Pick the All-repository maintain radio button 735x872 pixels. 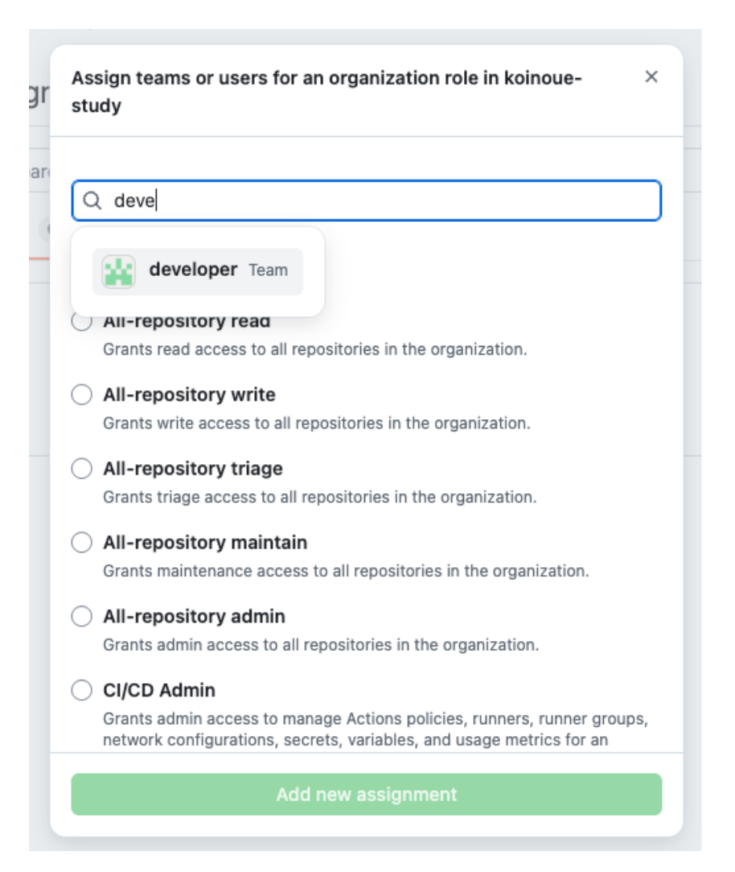pyautogui.click(x=81, y=543)
